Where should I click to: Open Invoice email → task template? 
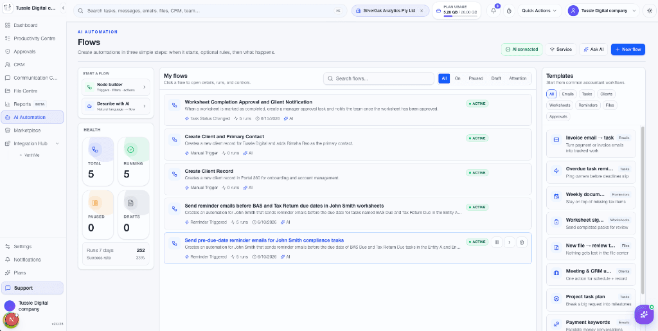click(x=591, y=143)
